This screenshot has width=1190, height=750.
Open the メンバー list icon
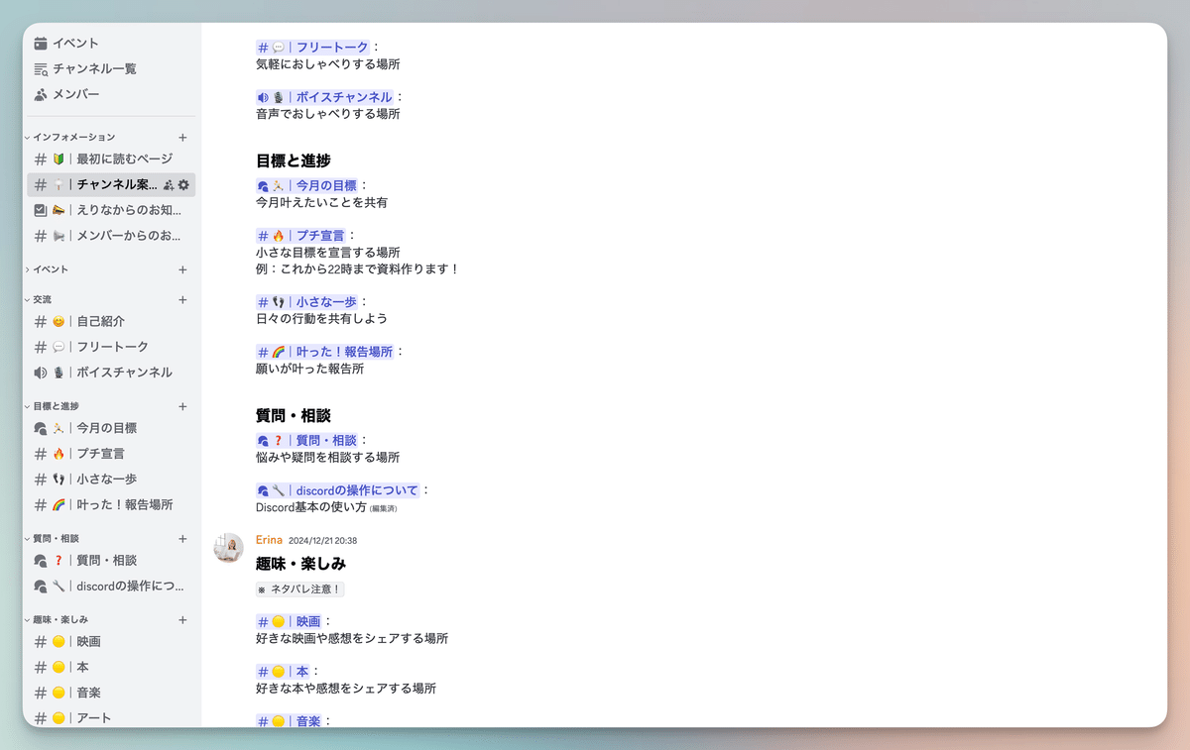click(x=41, y=94)
